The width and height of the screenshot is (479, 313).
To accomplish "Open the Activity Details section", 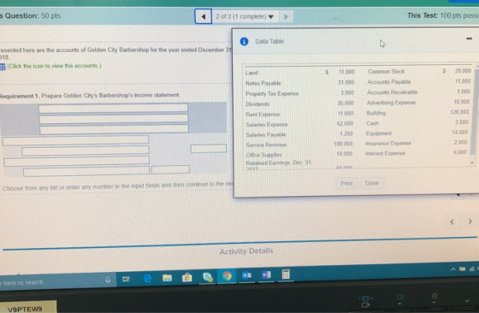I will (246, 251).
